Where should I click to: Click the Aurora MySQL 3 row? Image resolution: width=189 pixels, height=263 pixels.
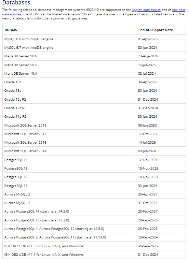click(94, 194)
